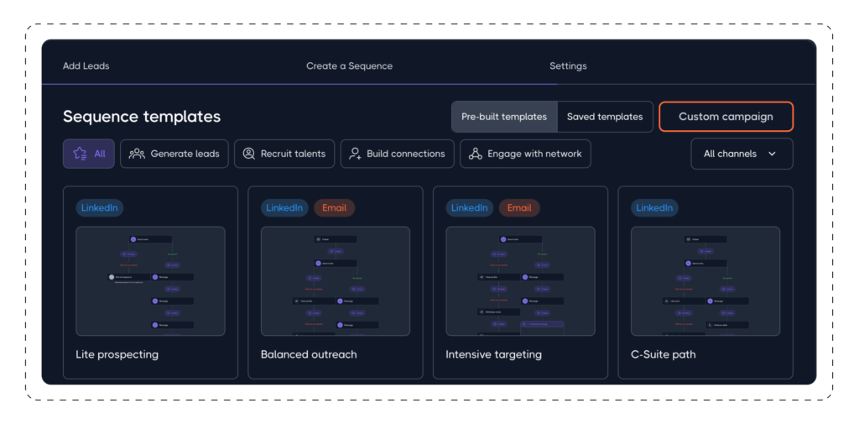Open Balanced outreach template preview

[x=336, y=280]
